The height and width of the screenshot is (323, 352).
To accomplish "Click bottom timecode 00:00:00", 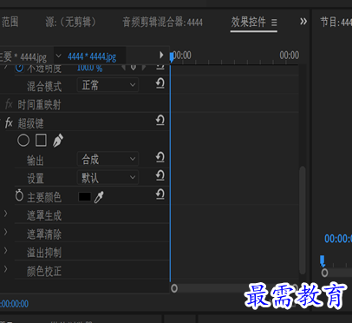I will coord(15,304).
